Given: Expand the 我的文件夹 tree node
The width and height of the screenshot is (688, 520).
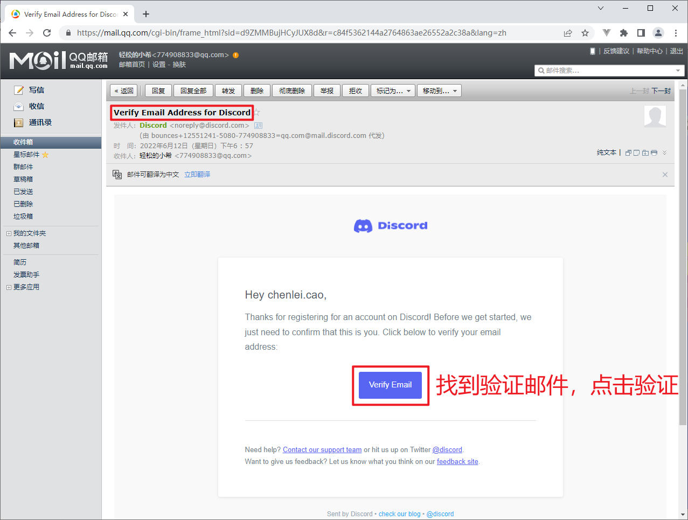Looking at the screenshot, I should coord(9,234).
